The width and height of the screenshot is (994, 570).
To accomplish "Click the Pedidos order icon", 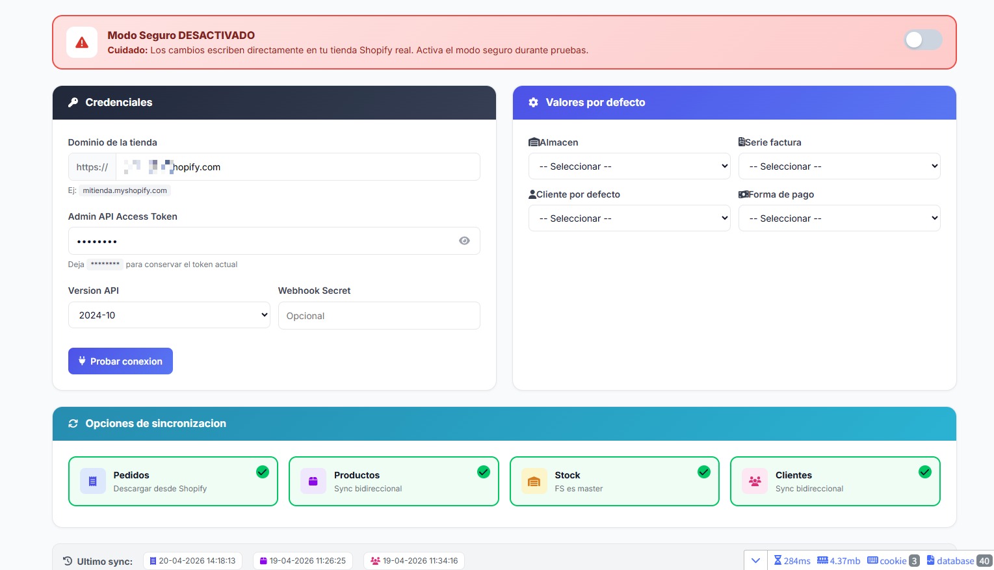I will tap(92, 482).
